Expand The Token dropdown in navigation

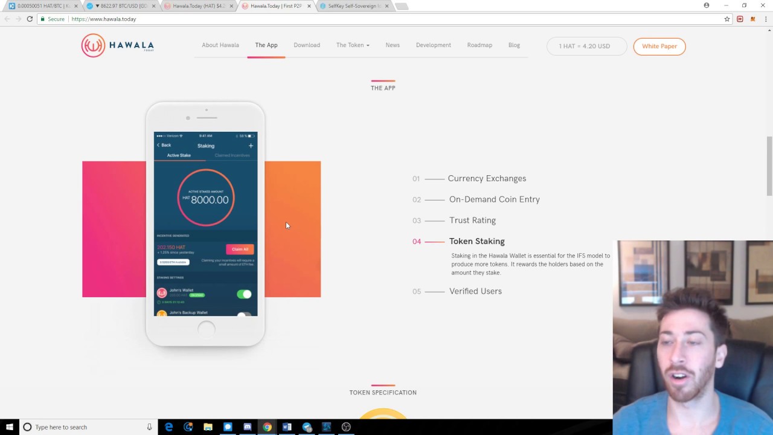pos(353,45)
